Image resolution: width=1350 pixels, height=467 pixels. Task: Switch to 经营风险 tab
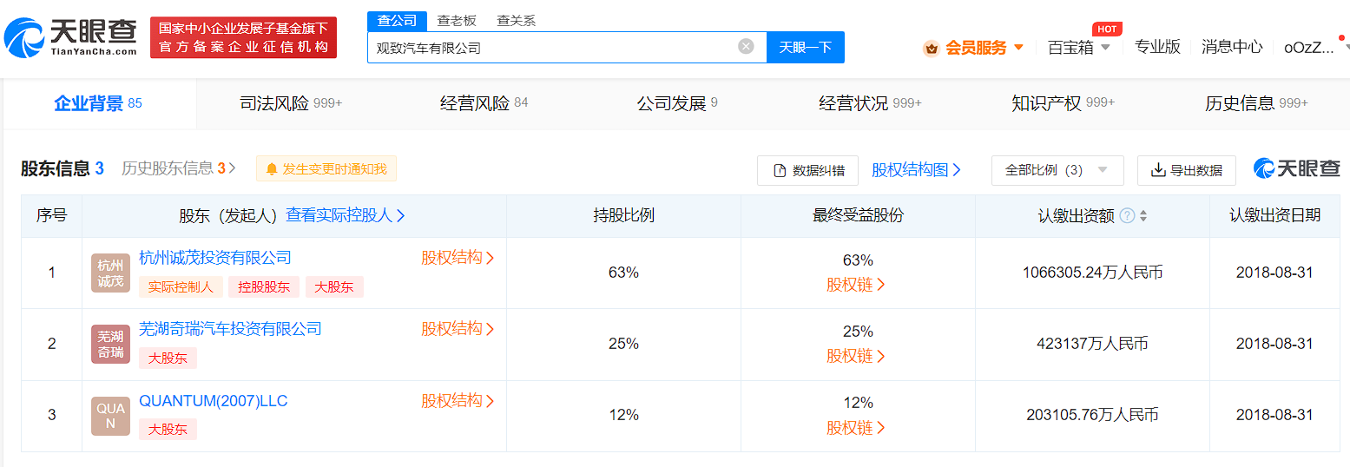[484, 104]
